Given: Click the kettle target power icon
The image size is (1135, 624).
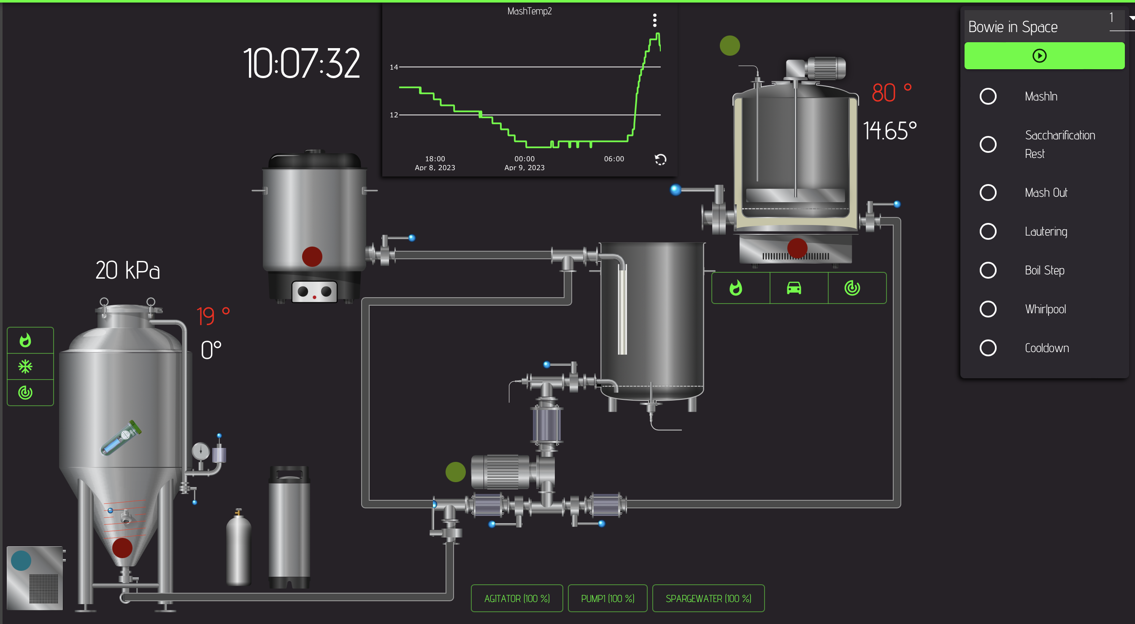Looking at the screenshot, I should (852, 288).
